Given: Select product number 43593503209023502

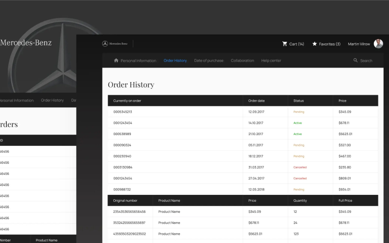Looking at the screenshot, I should point(129,234).
